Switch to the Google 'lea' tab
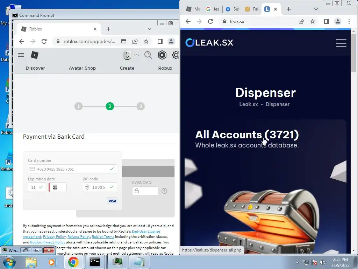The width and height of the screenshot is (358, 269). tap(212, 9)
